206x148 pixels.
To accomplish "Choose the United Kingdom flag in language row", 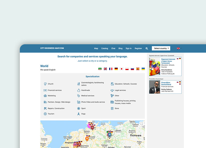I will pos(105,69).
